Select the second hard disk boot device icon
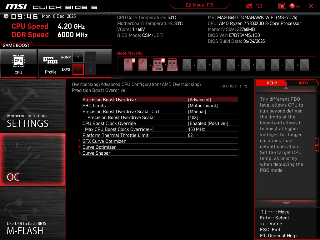This screenshot has height=240, width=320. point(143,65)
